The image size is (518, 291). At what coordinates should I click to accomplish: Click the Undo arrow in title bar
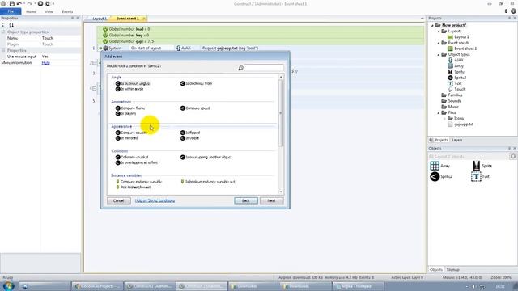19,3
